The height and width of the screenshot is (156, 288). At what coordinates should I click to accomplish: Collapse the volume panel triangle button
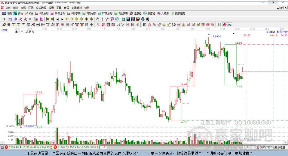(x=3, y=142)
